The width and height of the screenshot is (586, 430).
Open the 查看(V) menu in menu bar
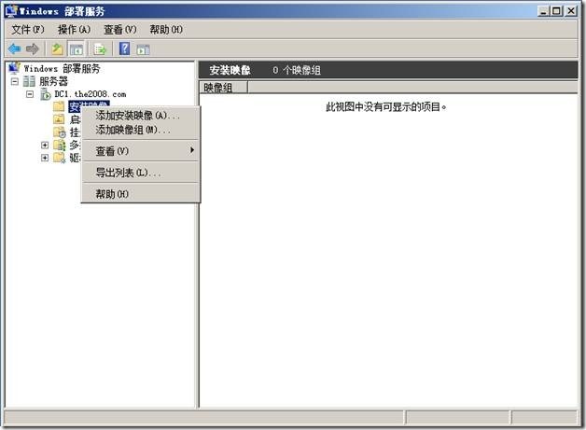click(120, 30)
